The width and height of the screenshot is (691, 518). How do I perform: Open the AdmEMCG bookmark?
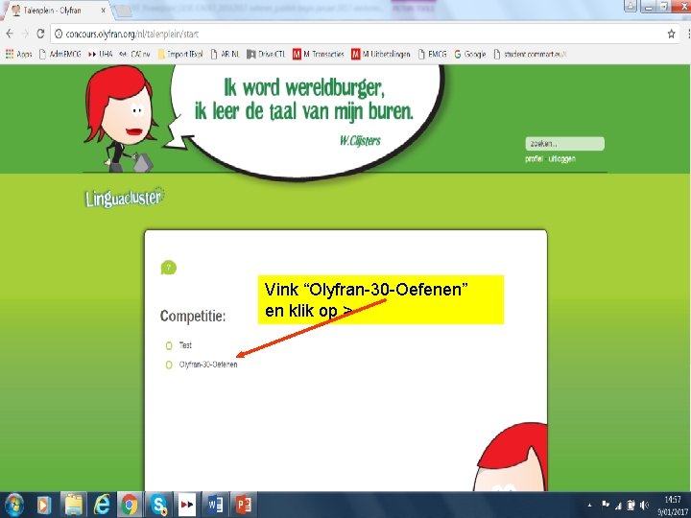click(60, 54)
